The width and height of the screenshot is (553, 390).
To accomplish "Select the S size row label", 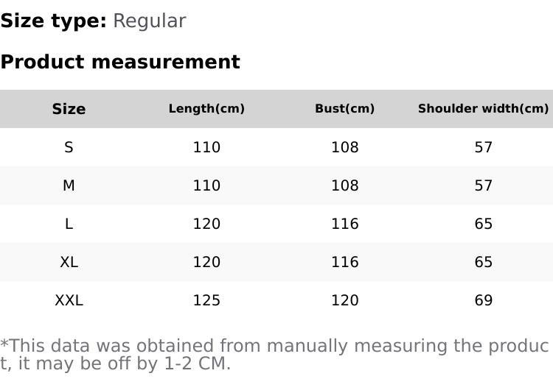I will click(69, 147).
